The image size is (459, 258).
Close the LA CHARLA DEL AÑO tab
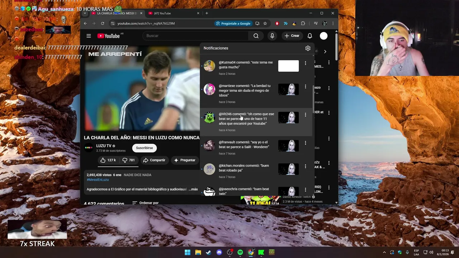[141, 13]
